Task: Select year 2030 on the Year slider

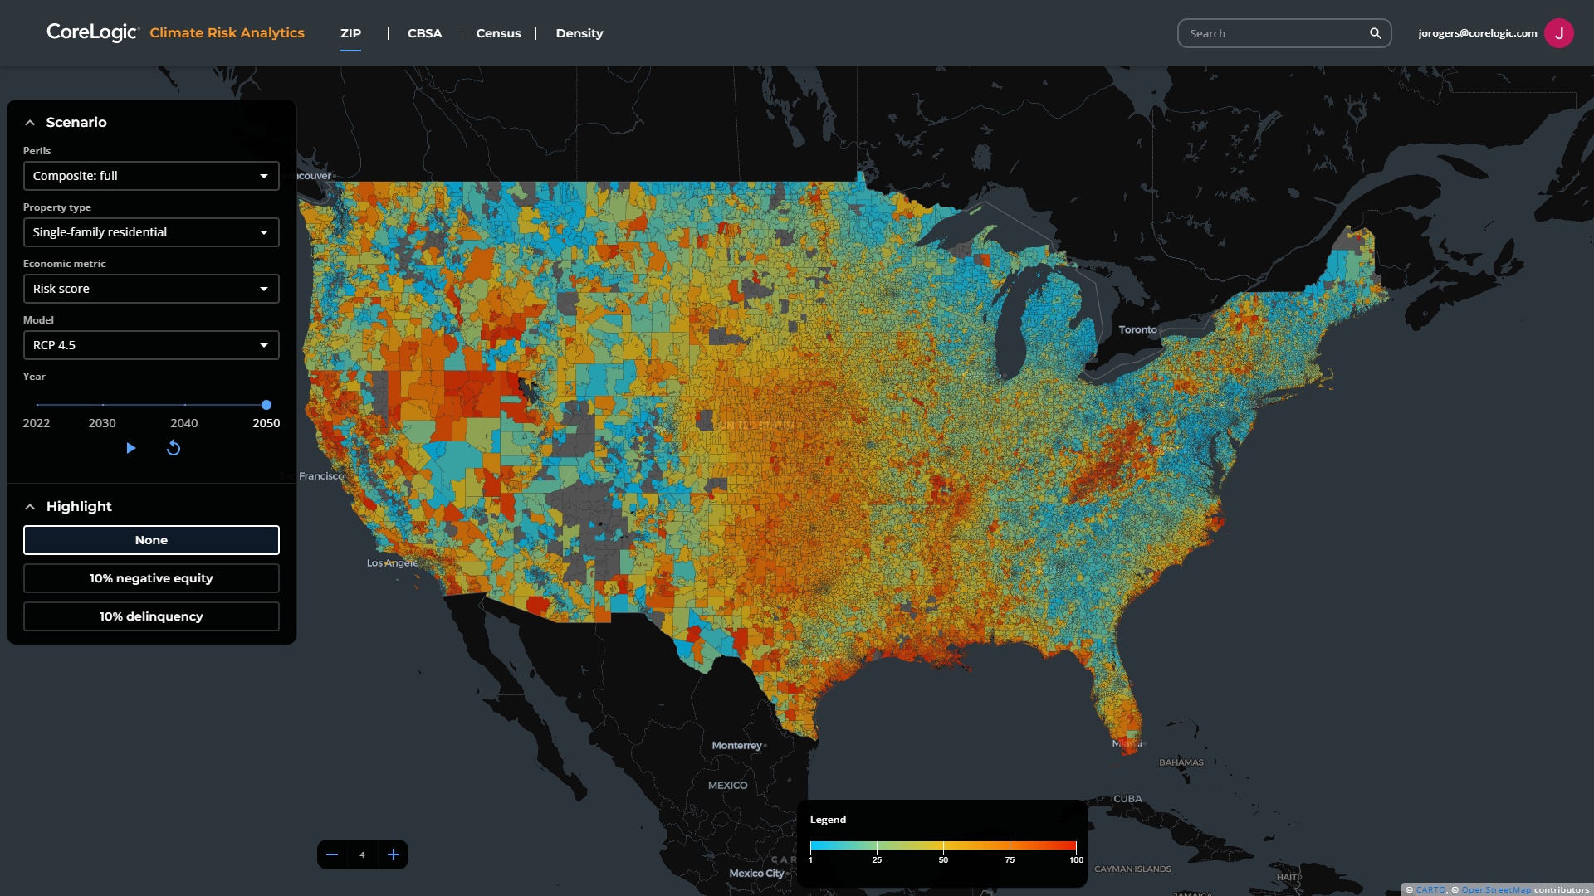Action: pos(102,405)
